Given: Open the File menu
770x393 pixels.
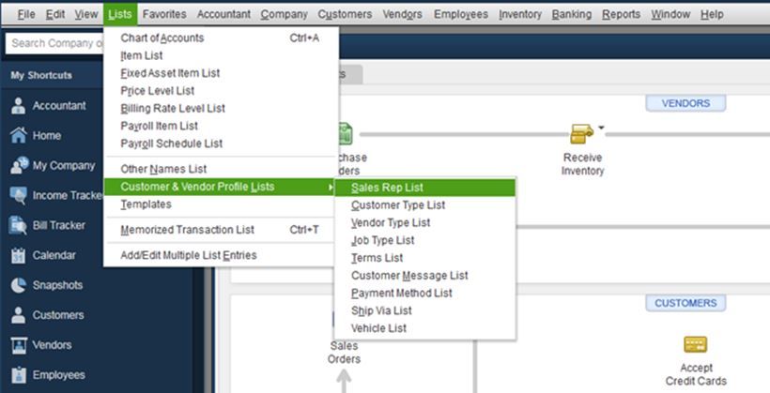Looking at the screenshot, I should (x=26, y=15).
